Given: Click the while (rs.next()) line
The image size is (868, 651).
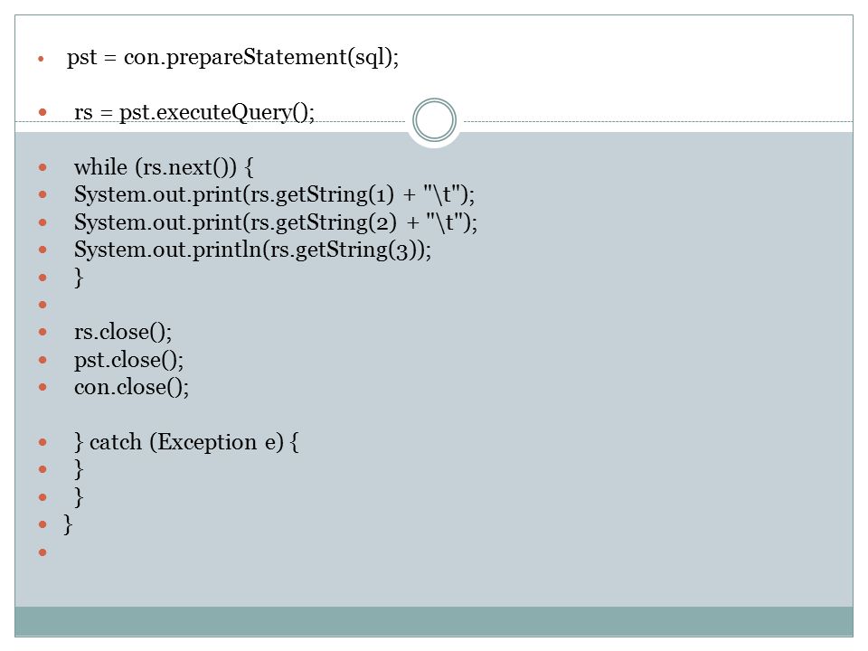Looking at the screenshot, I should (x=164, y=167).
